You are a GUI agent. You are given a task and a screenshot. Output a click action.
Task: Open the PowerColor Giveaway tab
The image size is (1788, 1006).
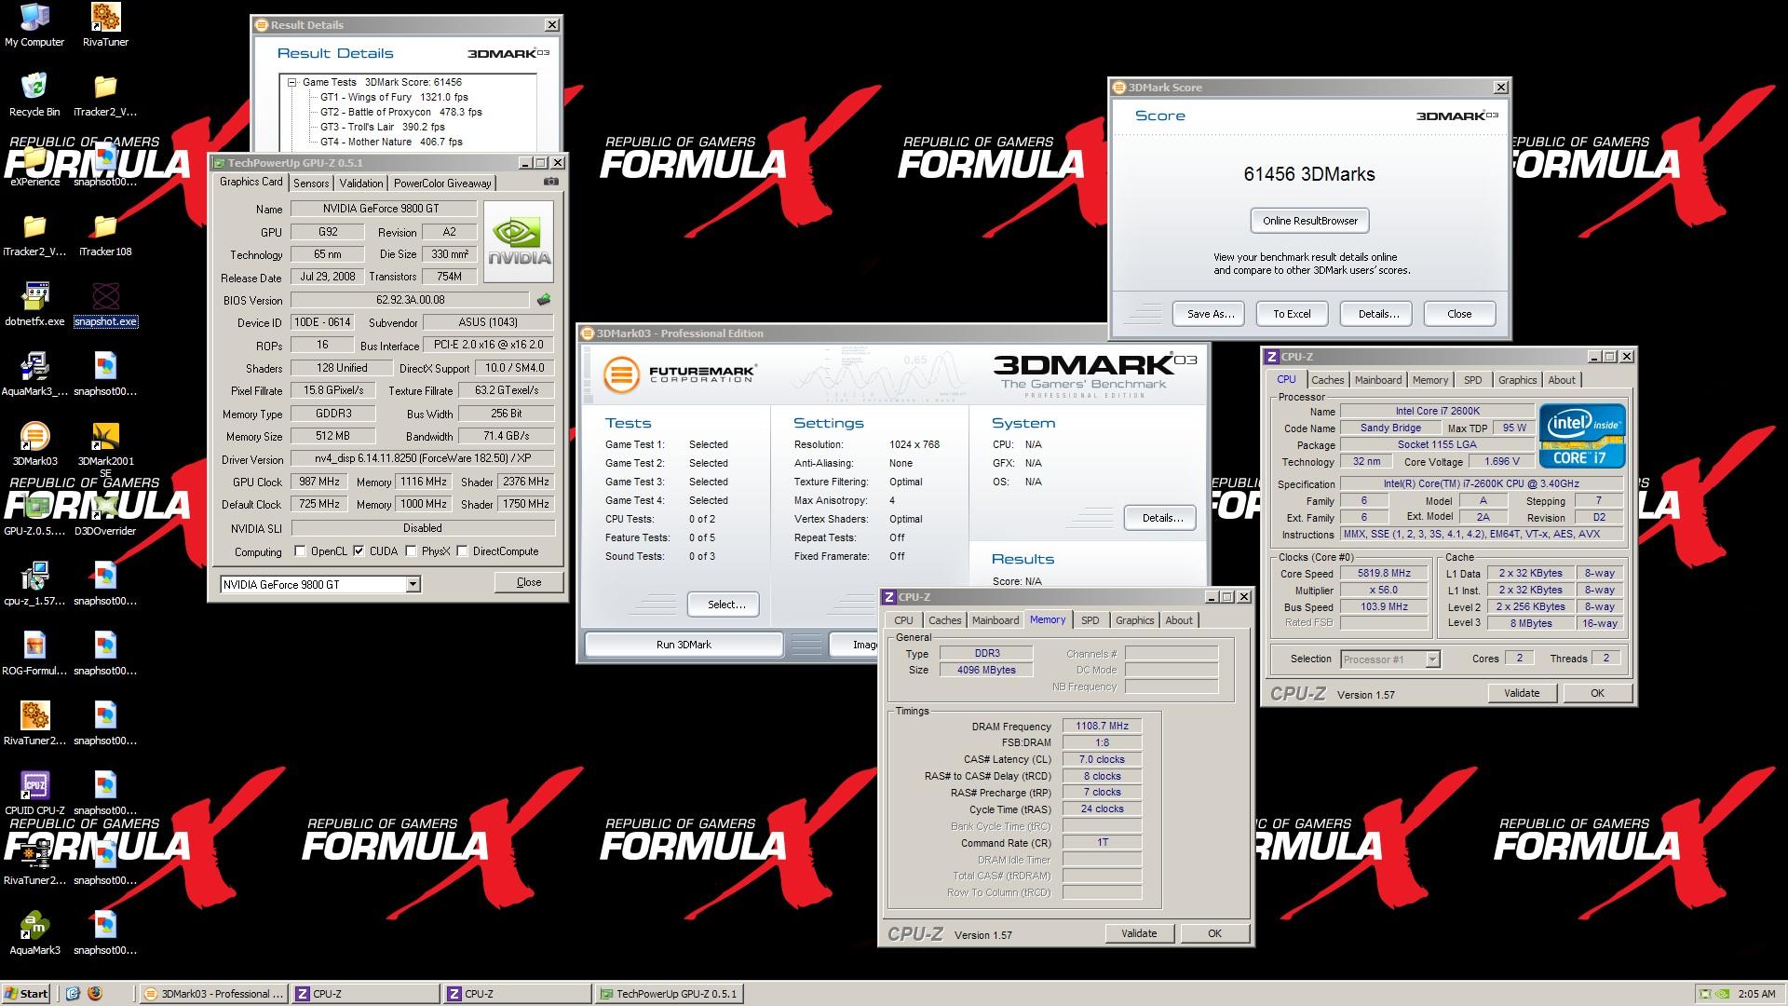coord(442,184)
